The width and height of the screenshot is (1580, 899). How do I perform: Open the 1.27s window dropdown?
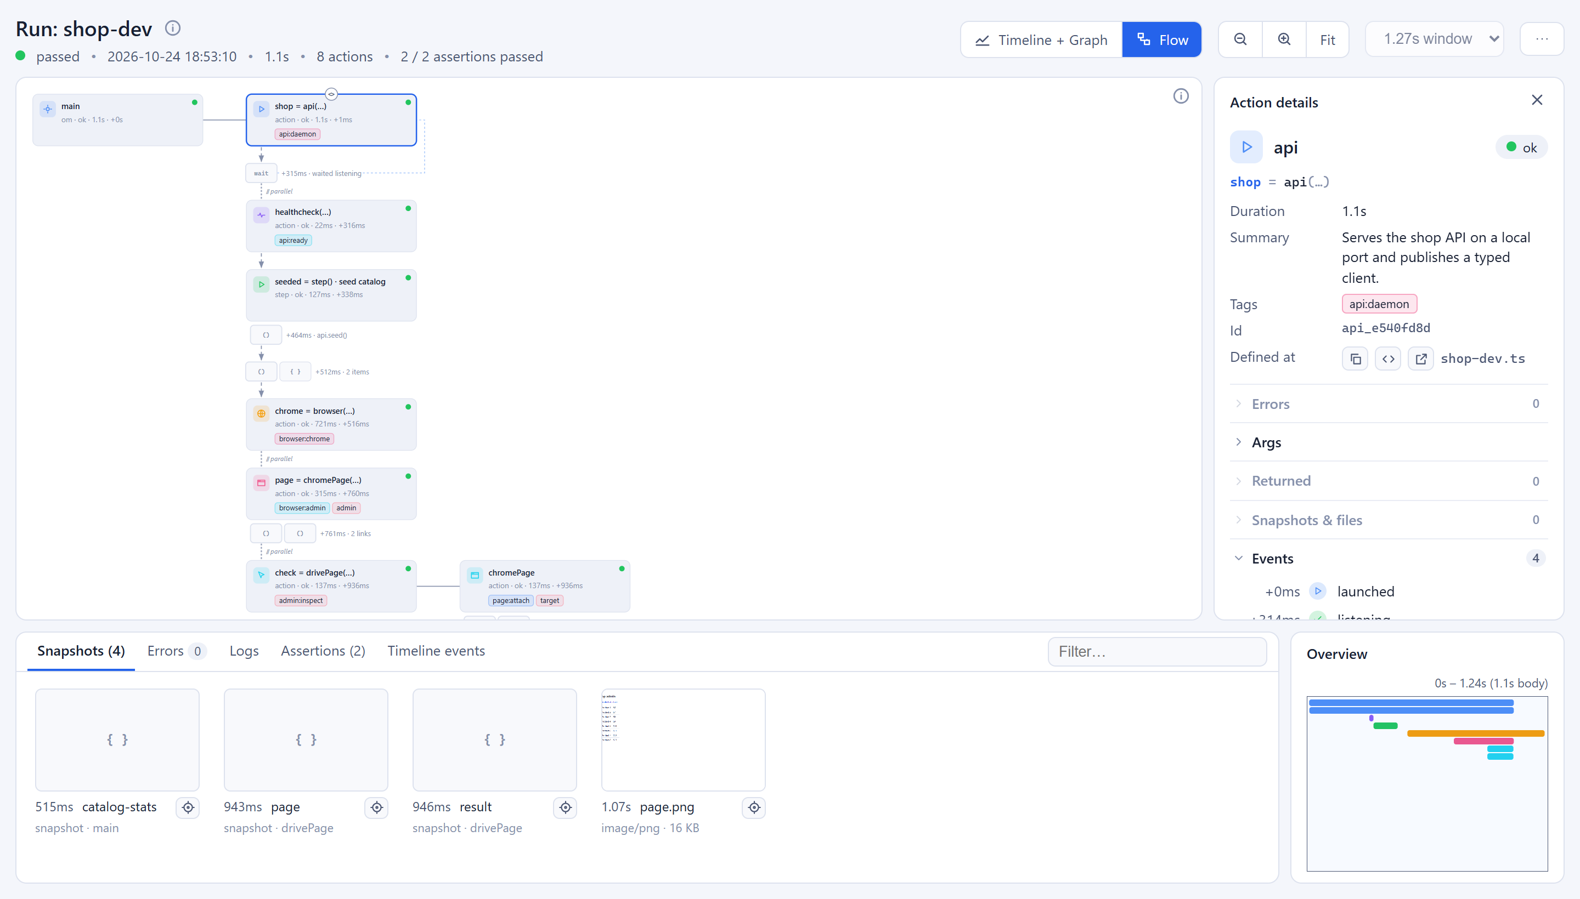[x=1434, y=39]
